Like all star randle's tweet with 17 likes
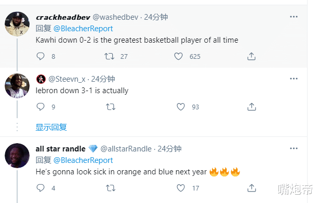Image resolution: width=319 pixels, height=203 pixels. (x=181, y=188)
